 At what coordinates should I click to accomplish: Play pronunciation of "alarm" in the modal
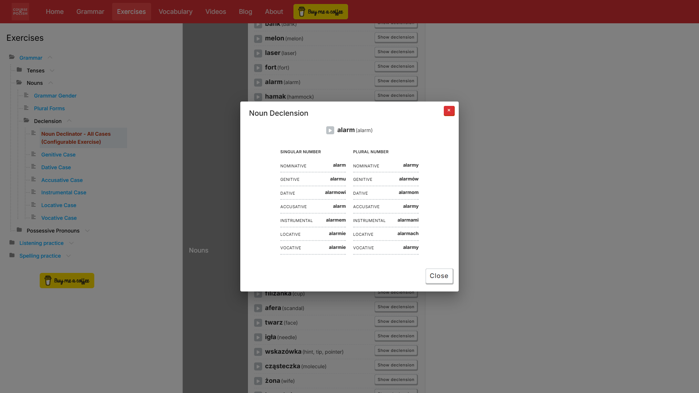(330, 130)
